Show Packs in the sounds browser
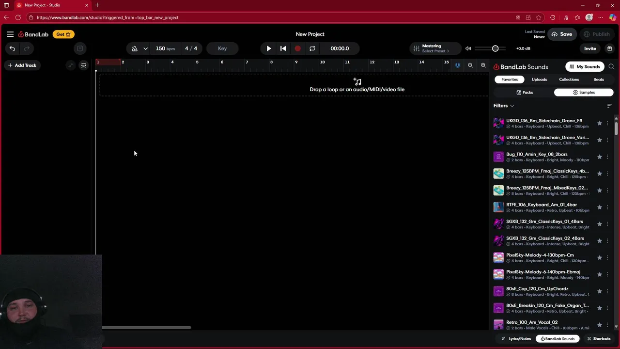This screenshot has width=620, height=349. click(x=525, y=93)
